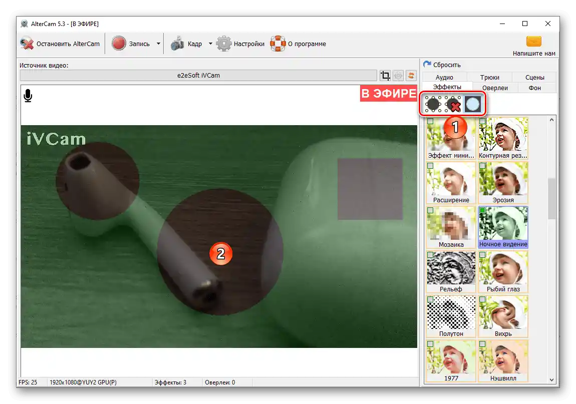Click the lifebuoy О программе icon
This screenshot has width=576, height=404.
[277, 44]
